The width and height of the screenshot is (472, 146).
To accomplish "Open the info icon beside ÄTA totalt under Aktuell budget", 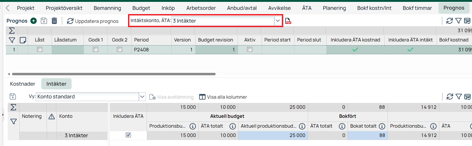I will point(233,126).
